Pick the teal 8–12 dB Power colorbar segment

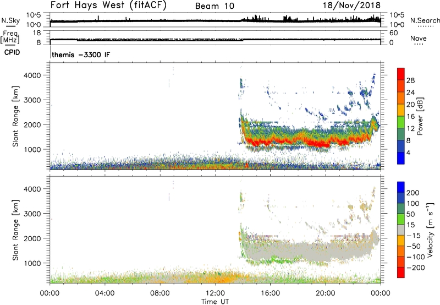click(401, 134)
